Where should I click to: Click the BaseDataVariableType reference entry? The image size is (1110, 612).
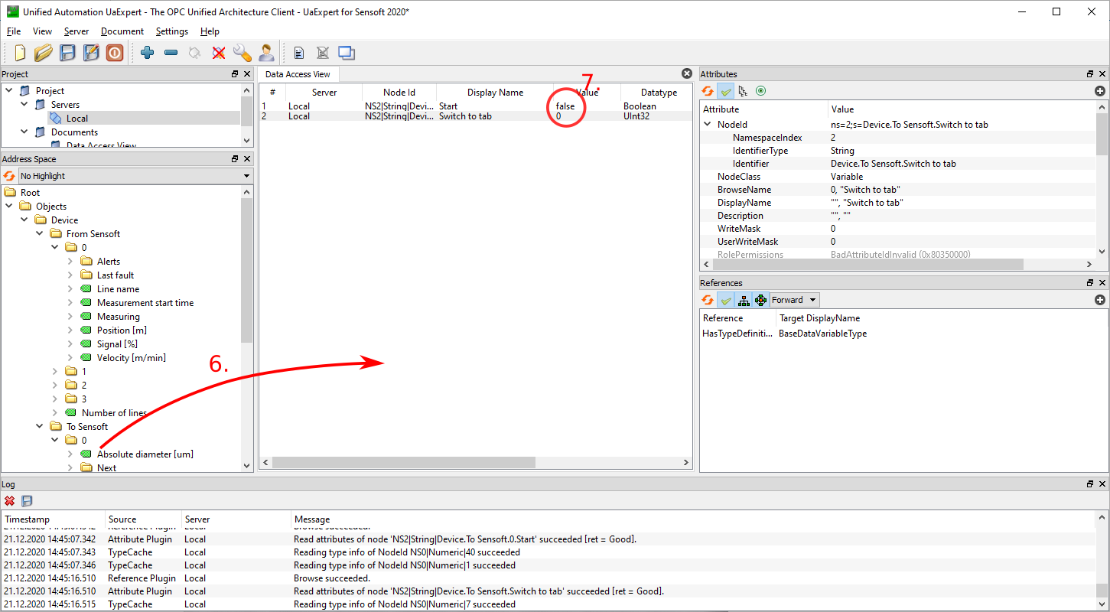822,334
